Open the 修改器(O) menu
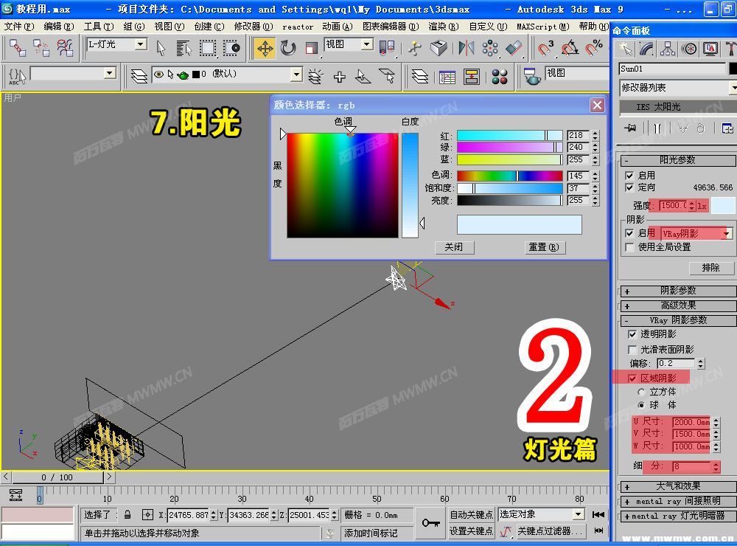Screen dimensions: 737x546 (254, 27)
